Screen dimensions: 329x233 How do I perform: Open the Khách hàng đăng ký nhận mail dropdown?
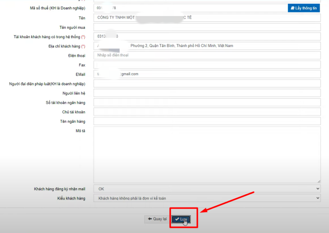207,189
